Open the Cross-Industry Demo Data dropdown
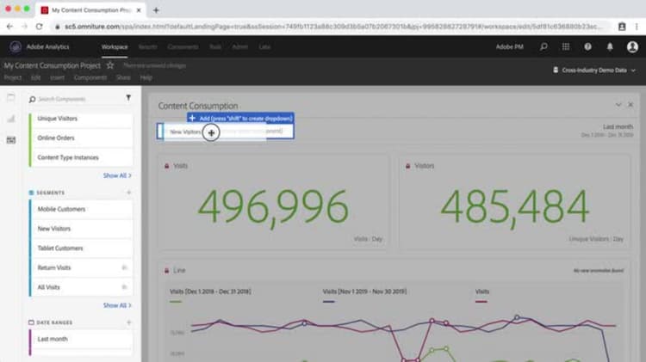Image resolution: width=646 pixels, height=362 pixels. [x=594, y=71]
